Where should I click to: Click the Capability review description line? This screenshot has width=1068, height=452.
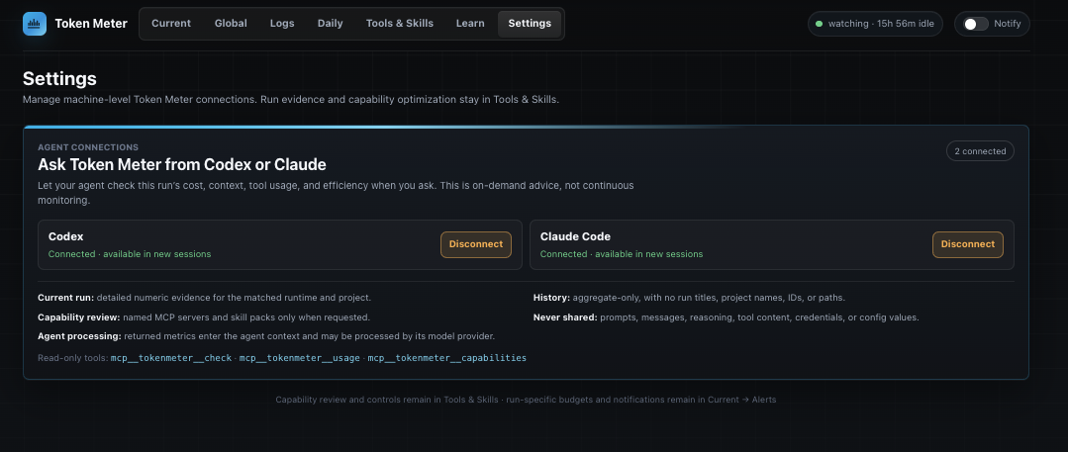pos(204,317)
